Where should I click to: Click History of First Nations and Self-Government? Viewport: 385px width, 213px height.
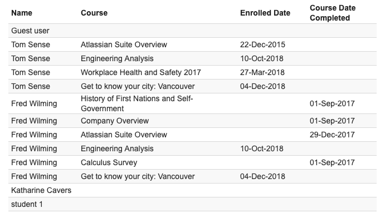coord(137,103)
